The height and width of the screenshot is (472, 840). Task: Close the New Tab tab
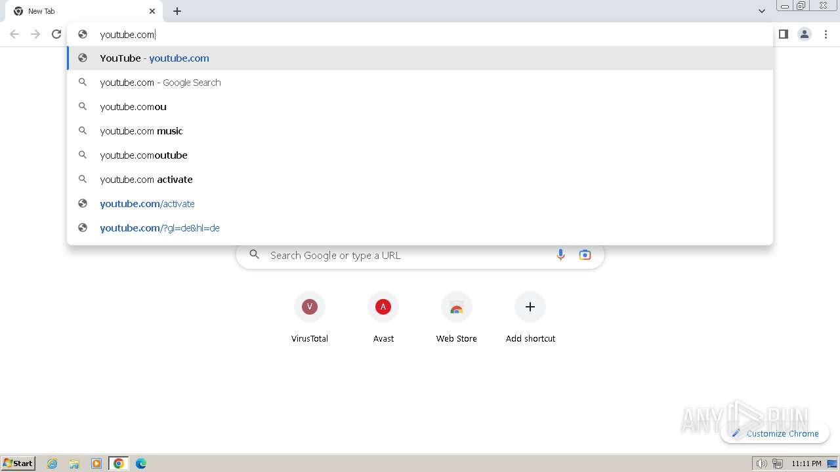click(x=152, y=11)
